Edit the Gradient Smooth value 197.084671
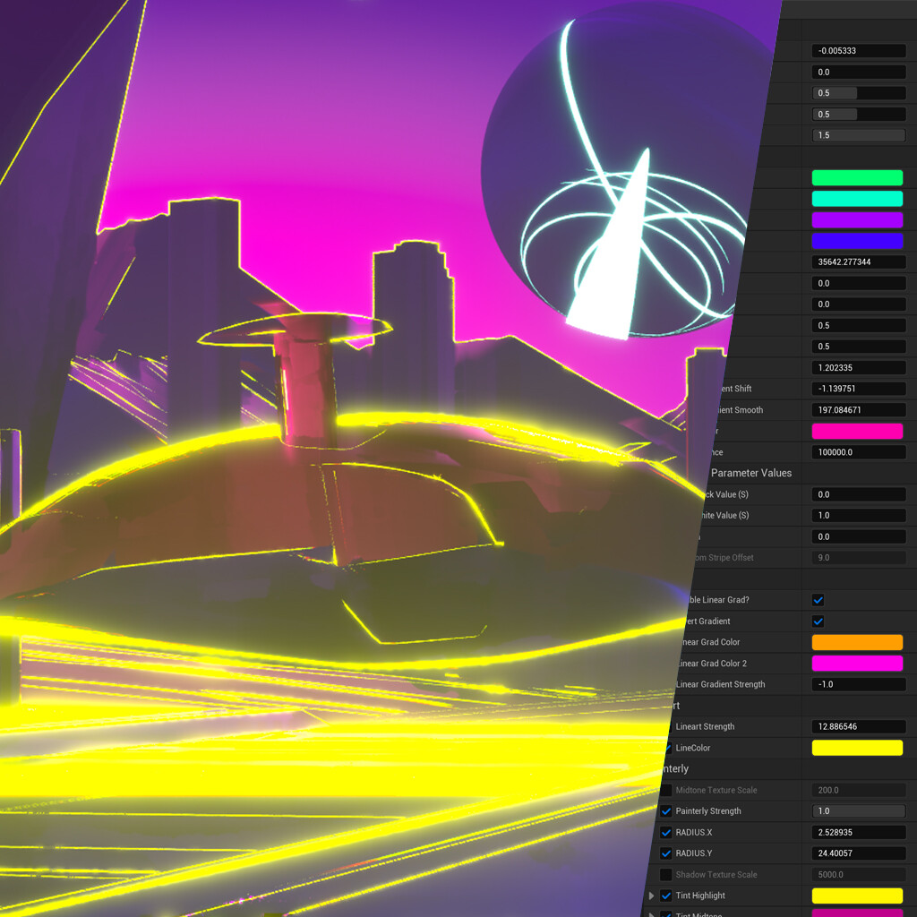This screenshot has width=917, height=917. pyautogui.click(x=857, y=409)
